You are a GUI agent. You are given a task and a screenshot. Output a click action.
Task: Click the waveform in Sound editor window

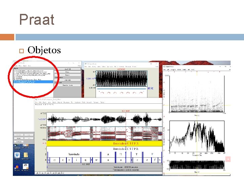point(121,79)
